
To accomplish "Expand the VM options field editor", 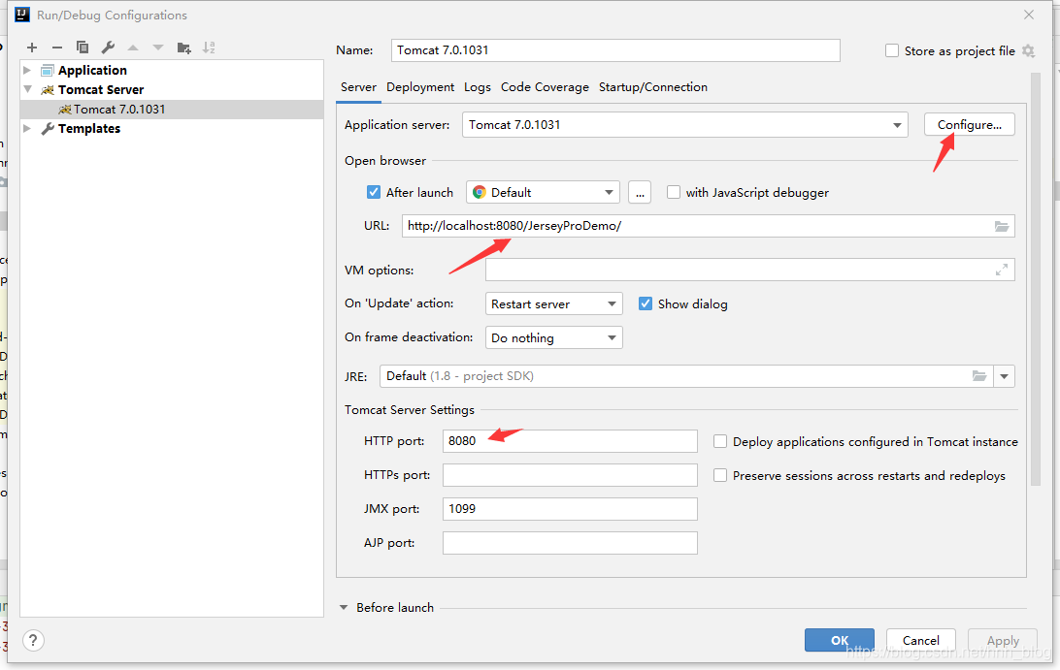I will click(x=1001, y=271).
